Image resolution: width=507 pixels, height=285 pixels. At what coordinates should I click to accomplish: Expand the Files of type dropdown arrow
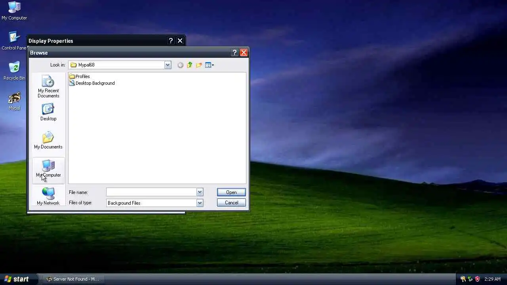200,203
